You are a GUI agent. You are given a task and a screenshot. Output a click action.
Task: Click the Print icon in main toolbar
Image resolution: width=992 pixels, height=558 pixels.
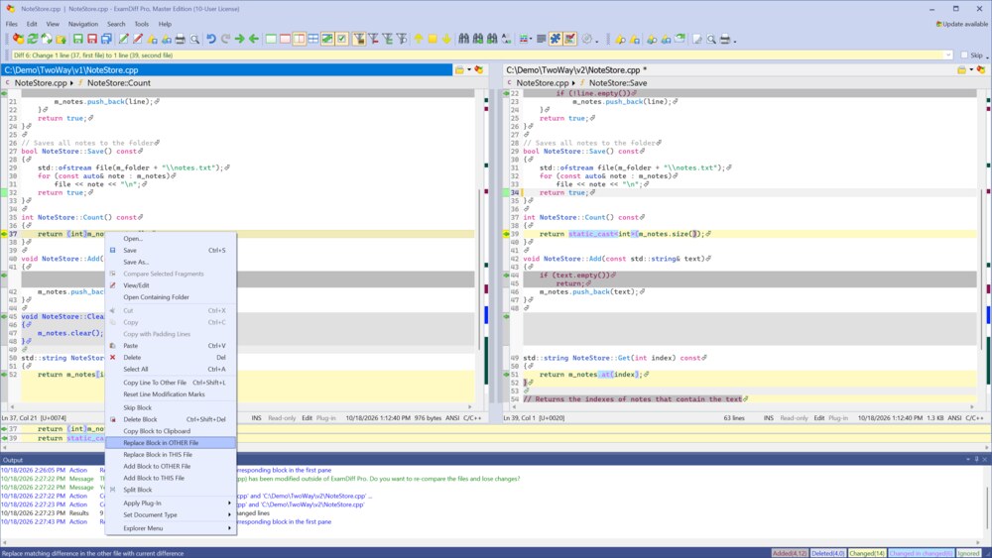tap(181, 40)
